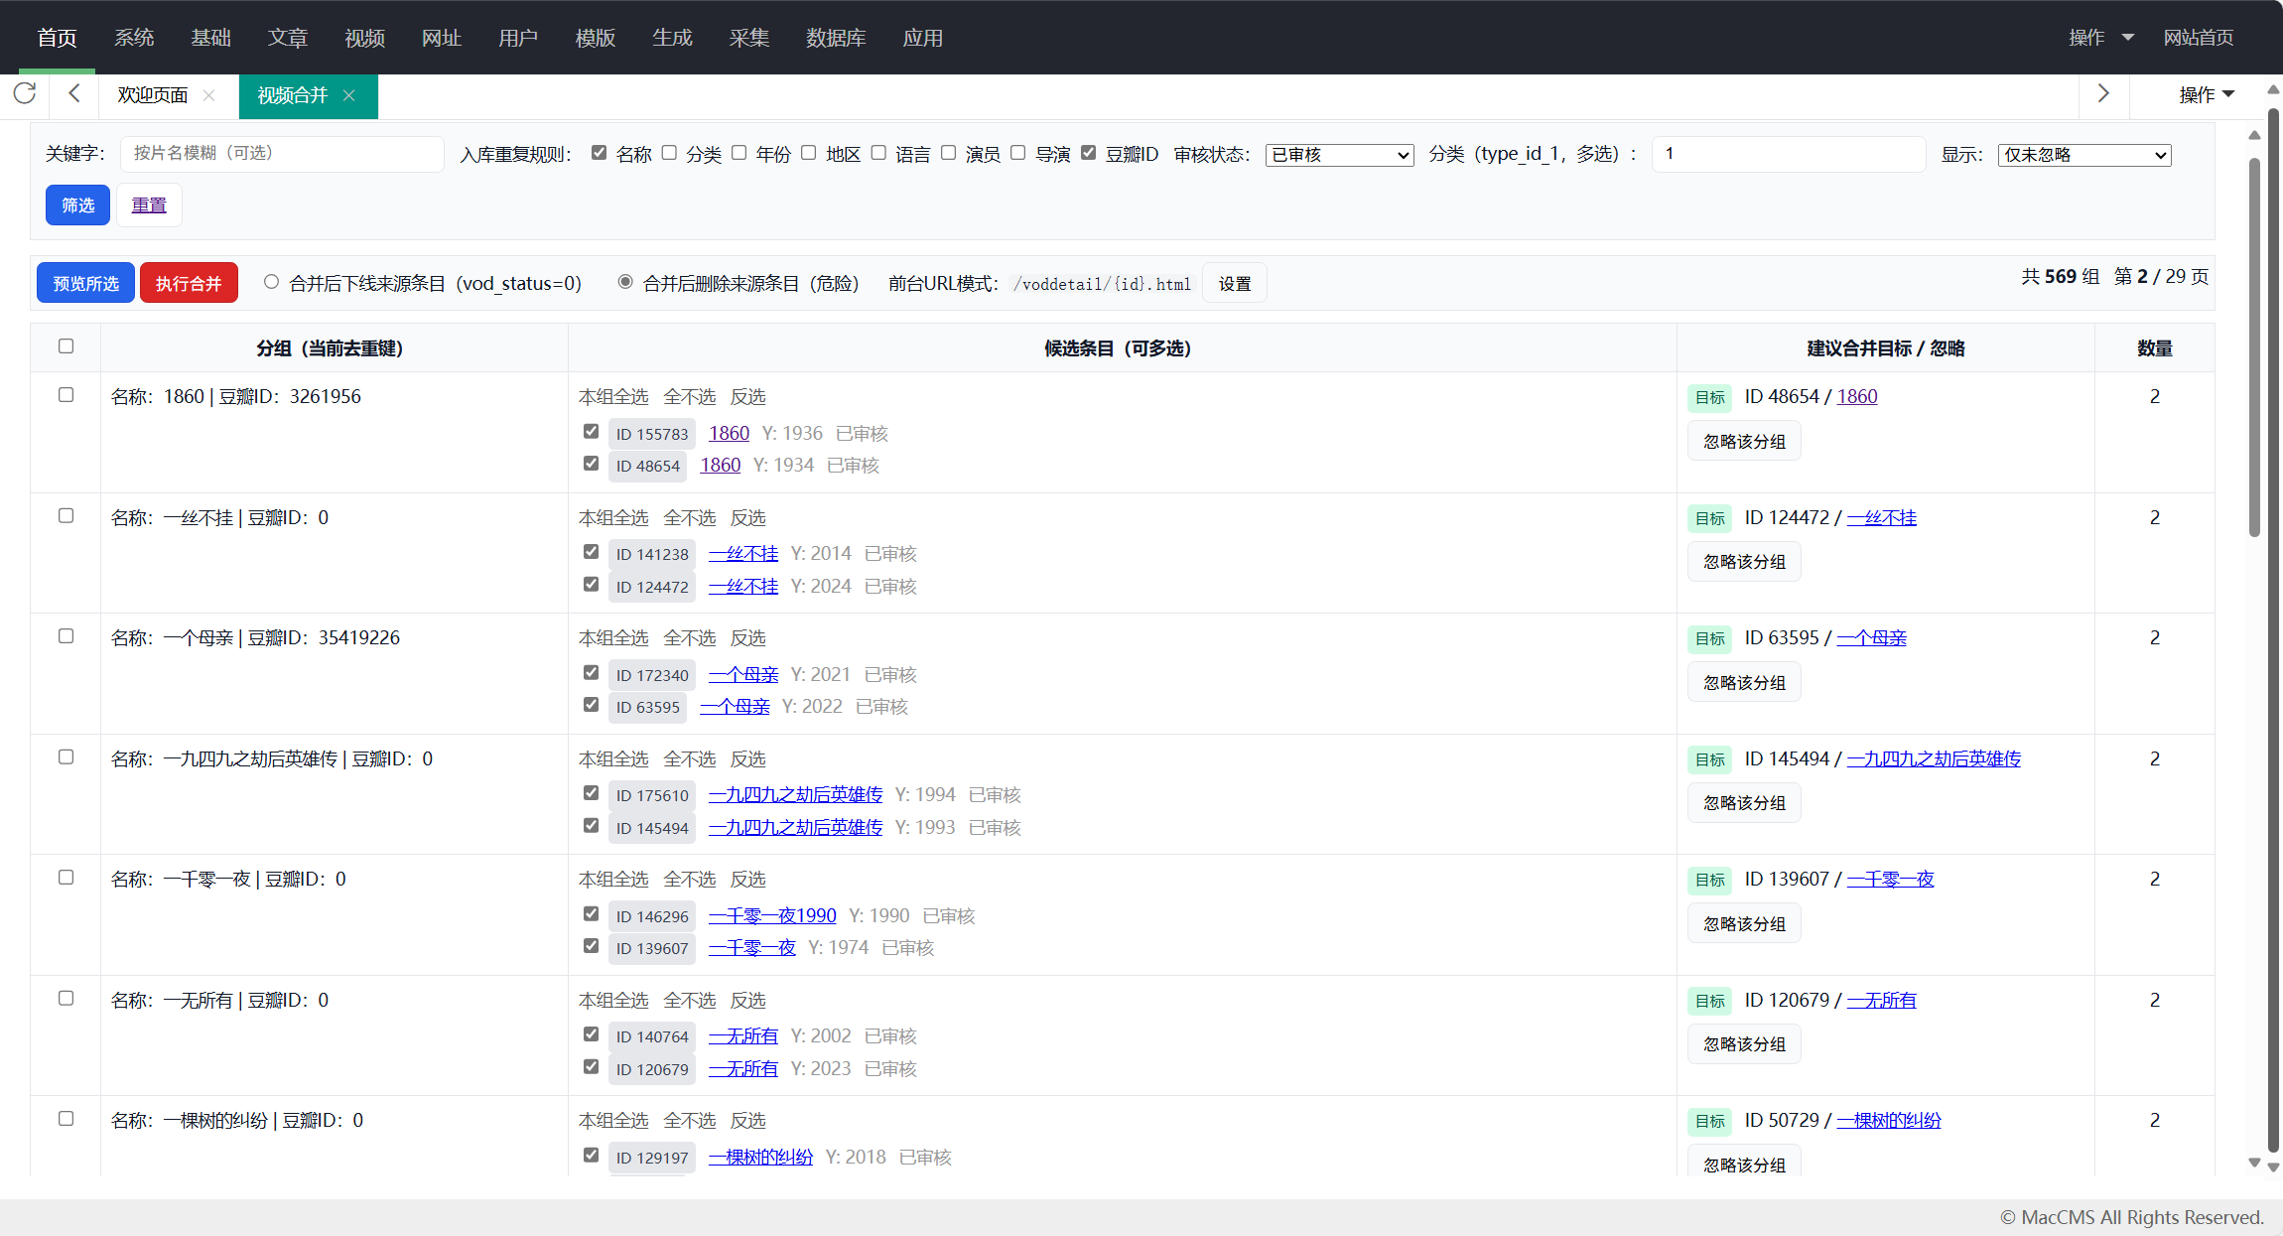
Task: Close the 欢迎页面 tab
Action: [208, 95]
